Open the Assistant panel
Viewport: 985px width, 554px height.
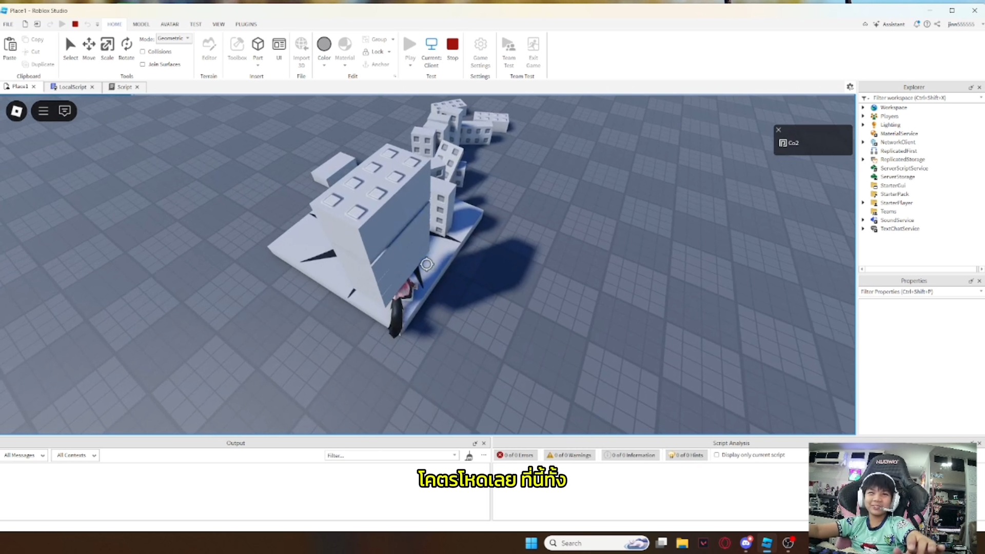[x=889, y=24]
